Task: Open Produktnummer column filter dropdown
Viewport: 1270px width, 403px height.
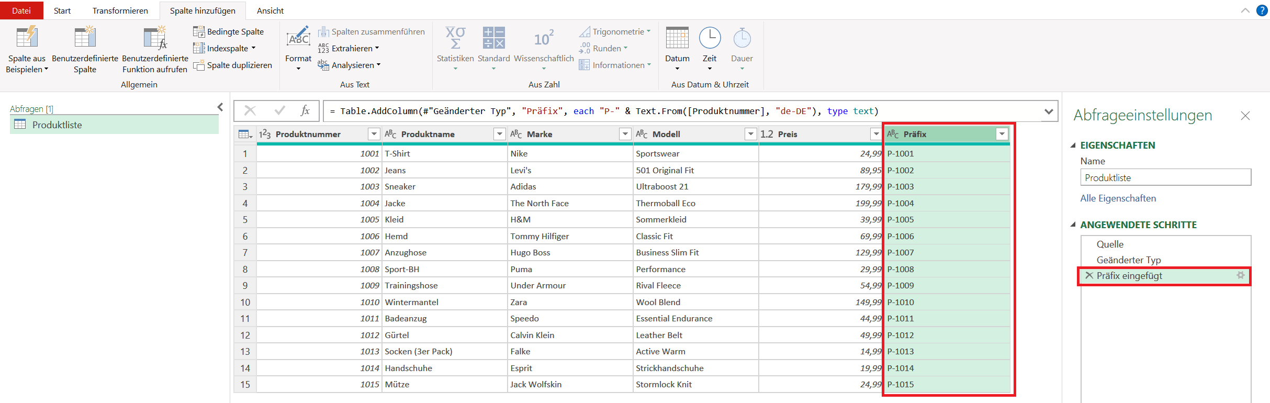Action: pyautogui.click(x=374, y=134)
